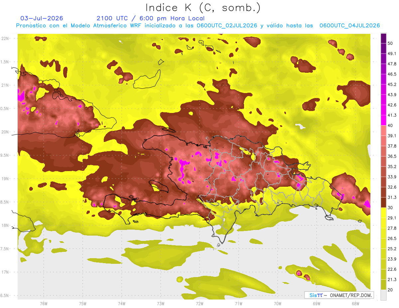Image resolution: width=399 pixels, height=308 pixels.
Task: Click the '20N' latitude axis label
Action: (x=5, y=132)
